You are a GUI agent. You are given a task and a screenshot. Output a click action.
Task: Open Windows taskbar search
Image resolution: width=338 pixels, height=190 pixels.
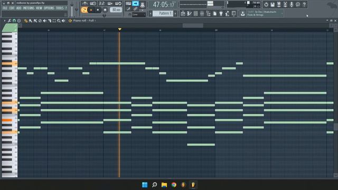point(154,185)
